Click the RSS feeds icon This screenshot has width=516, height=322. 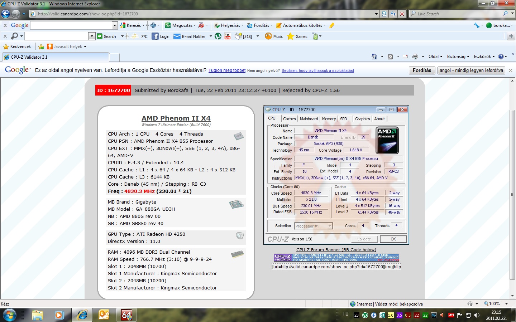(x=390, y=57)
